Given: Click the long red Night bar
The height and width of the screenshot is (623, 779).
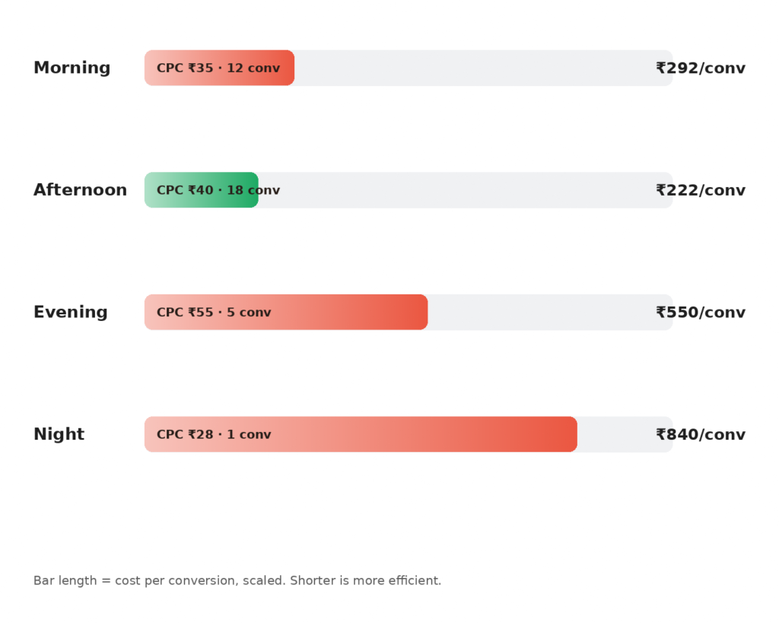Looking at the screenshot, I should [x=361, y=434].
